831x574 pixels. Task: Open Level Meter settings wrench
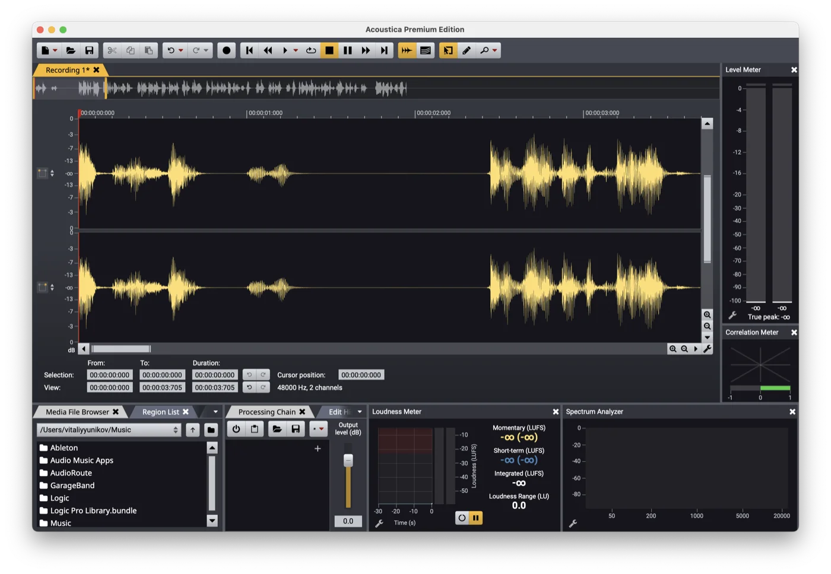tap(732, 315)
